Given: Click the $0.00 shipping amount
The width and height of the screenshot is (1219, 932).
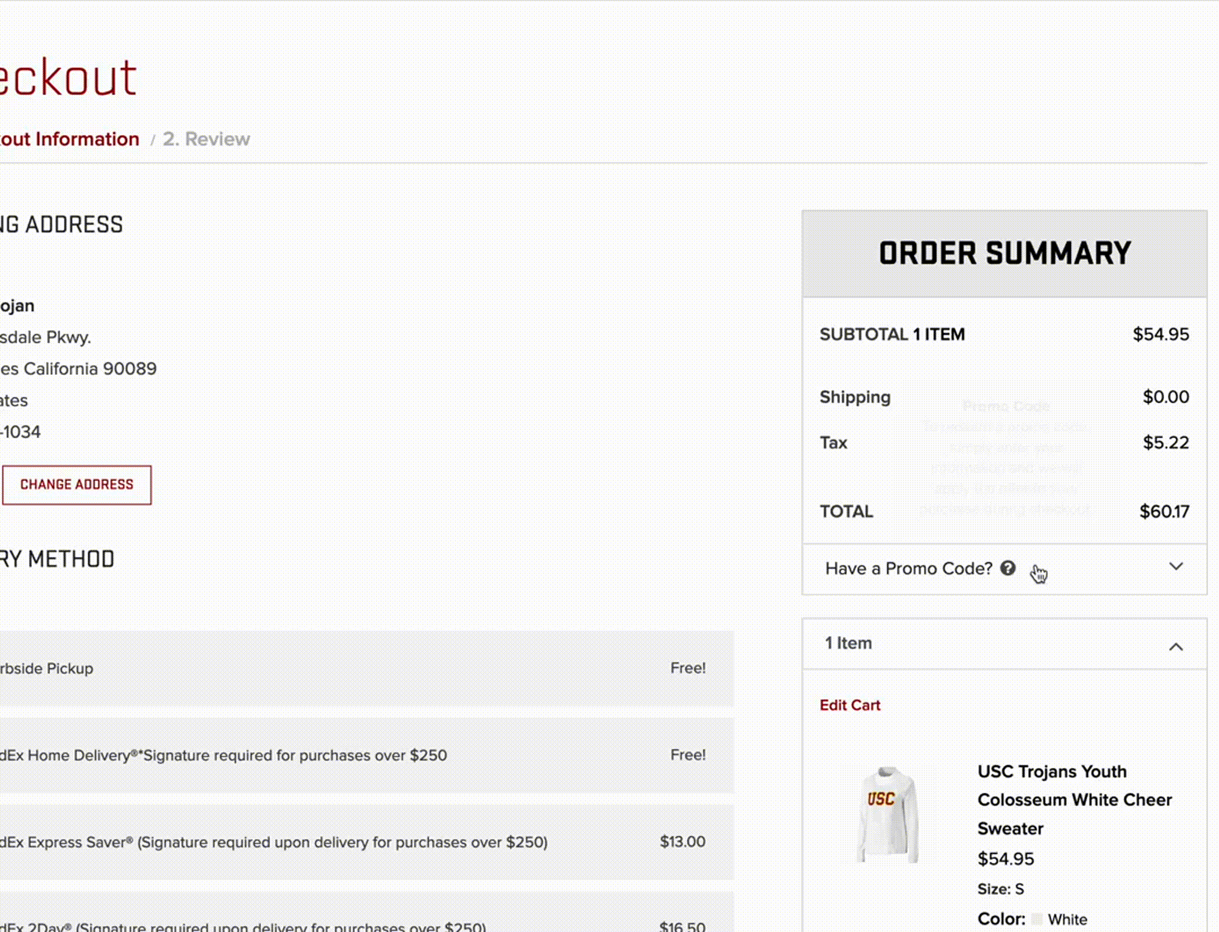Looking at the screenshot, I should pos(1166,397).
